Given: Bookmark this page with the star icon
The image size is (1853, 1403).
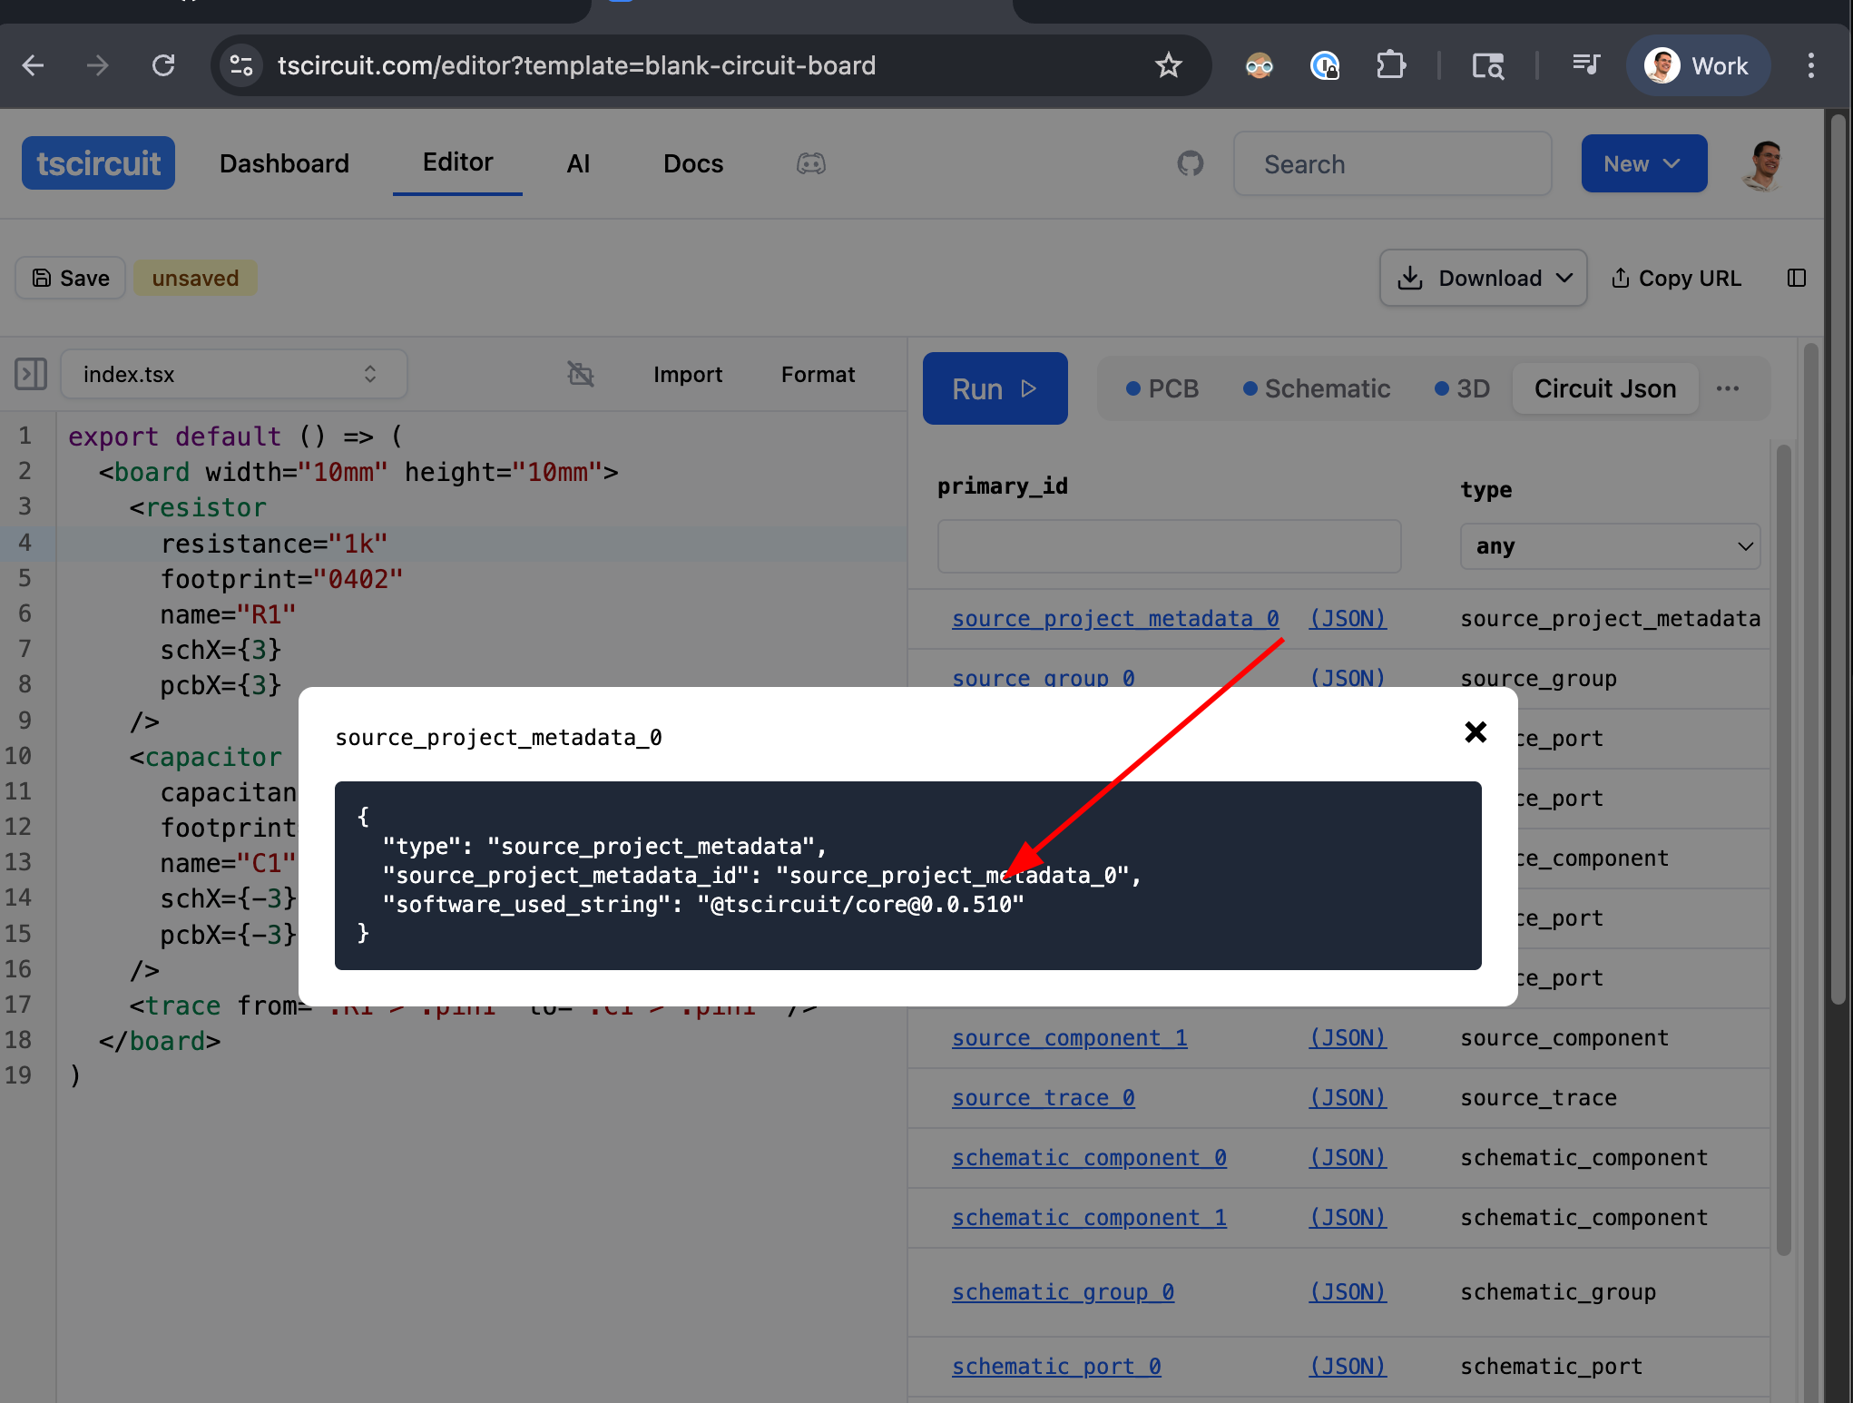Looking at the screenshot, I should pyautogui.click(x=1168, y=65).
